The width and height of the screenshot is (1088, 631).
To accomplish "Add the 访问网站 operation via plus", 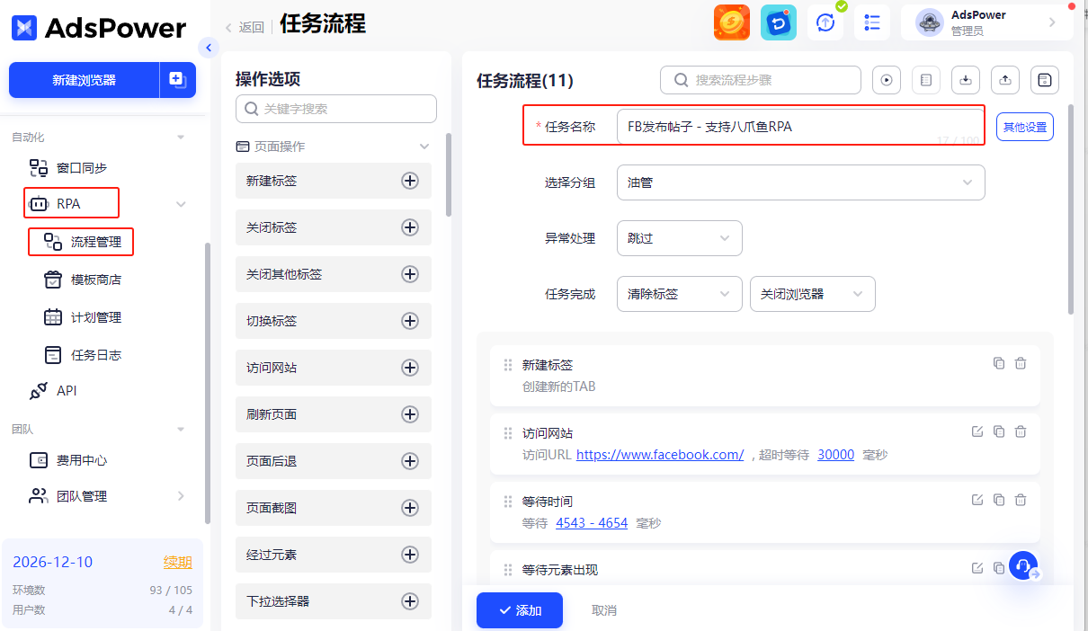I will 410,368.
